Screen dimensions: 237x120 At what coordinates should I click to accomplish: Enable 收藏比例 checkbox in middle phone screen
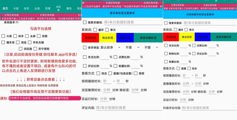[x=116, y=66]
